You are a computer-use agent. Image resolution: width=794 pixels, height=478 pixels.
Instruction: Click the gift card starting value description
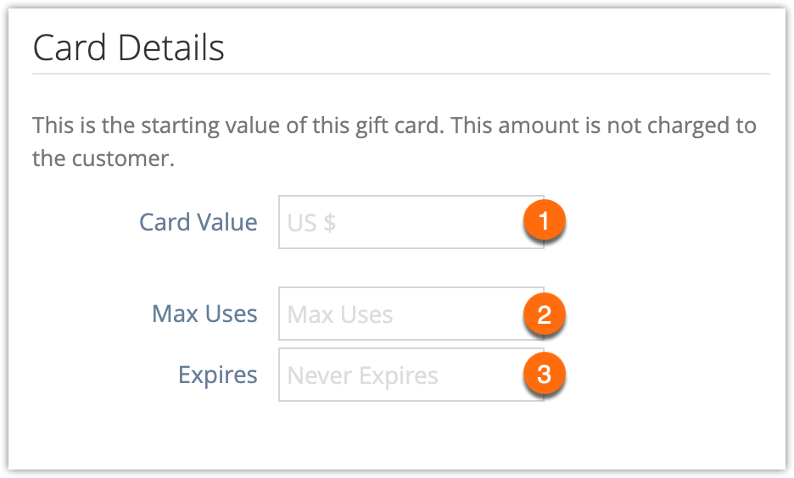pos(394,142)
